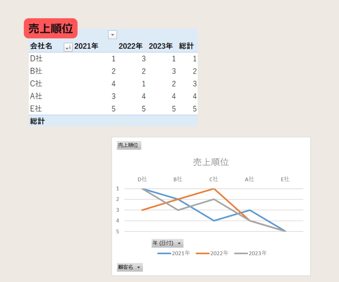The height and width of the screenshot is (282, 339).
Task: Click the E社 category label on chart axis
Action: click(x=285, y=179)
